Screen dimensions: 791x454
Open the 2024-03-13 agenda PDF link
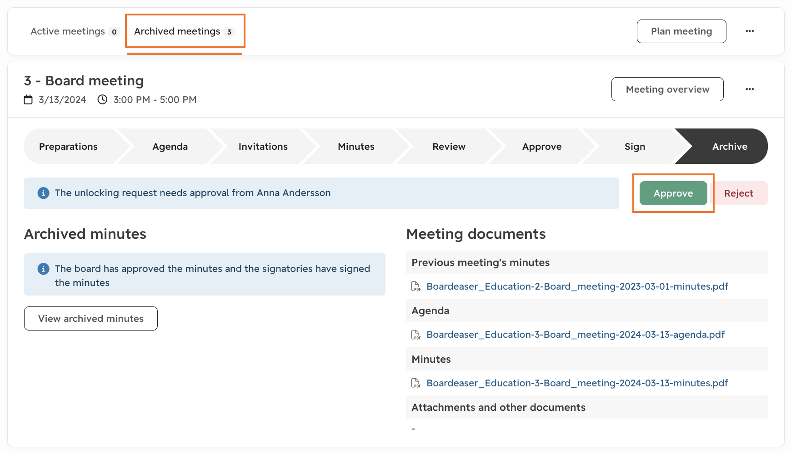[x=576, y=335]
